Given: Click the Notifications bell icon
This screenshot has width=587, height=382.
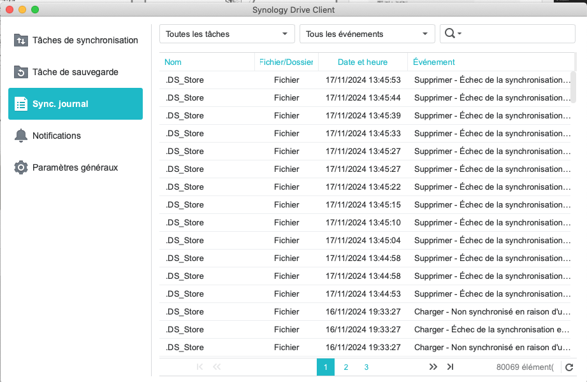Looking at the screenshot, I should pyautogui.click(x=21, y=136).
